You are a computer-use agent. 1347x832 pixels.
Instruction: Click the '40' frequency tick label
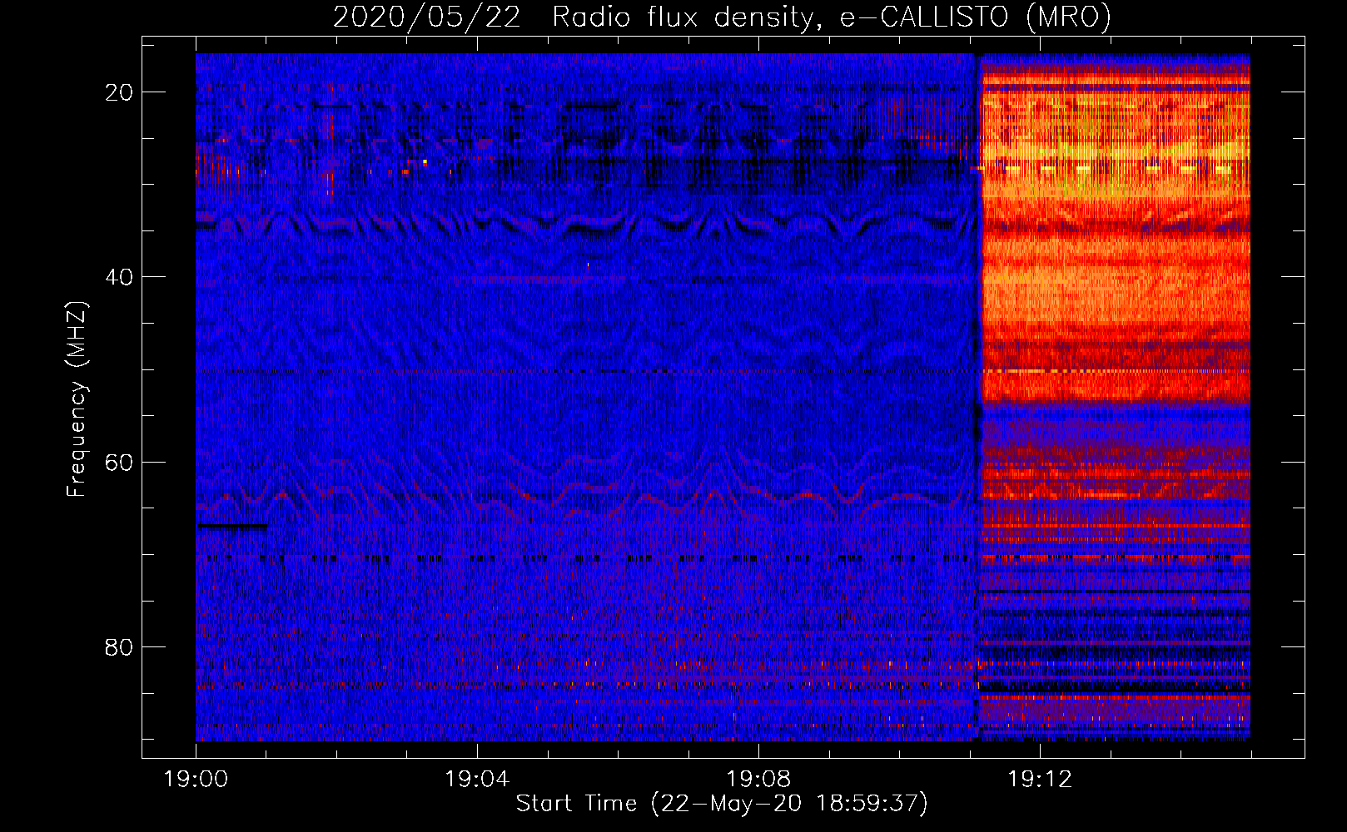[119, 277]
